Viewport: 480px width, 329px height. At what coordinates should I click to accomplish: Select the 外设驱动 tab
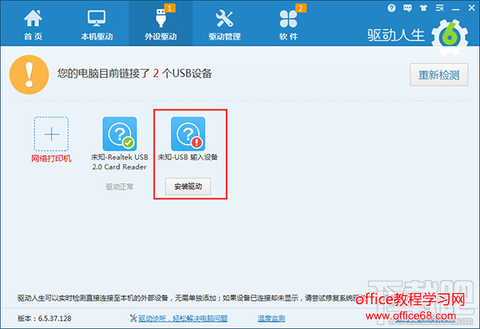click(161, 25)
